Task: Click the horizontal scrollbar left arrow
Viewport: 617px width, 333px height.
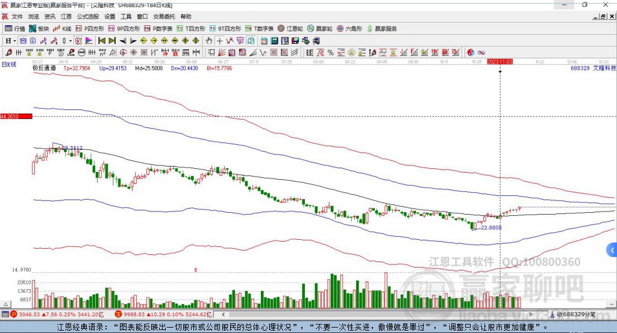Action: (223, 314)
